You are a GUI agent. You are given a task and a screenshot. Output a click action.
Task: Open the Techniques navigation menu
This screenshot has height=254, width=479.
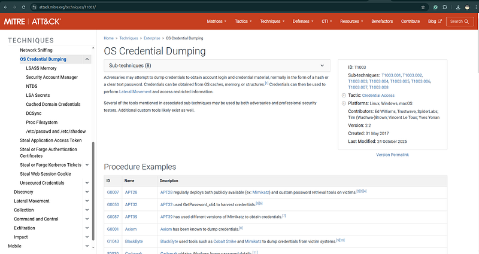point(272,22)
